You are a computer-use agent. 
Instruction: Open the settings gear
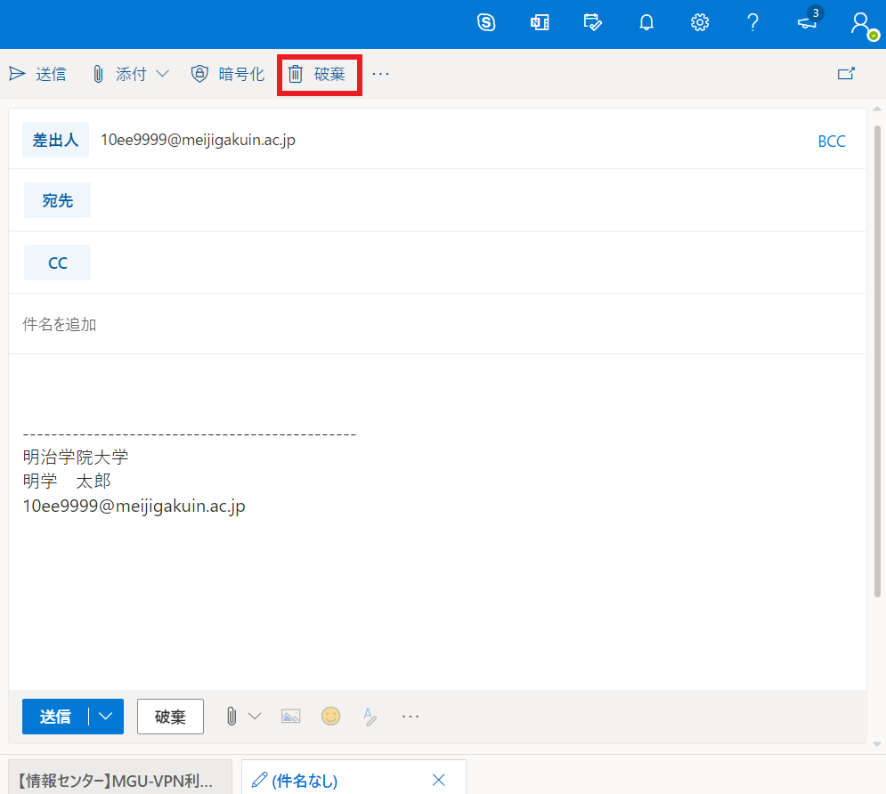(700, 23)
